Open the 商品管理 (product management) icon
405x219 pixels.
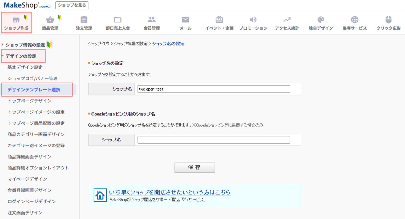[50, 22]
